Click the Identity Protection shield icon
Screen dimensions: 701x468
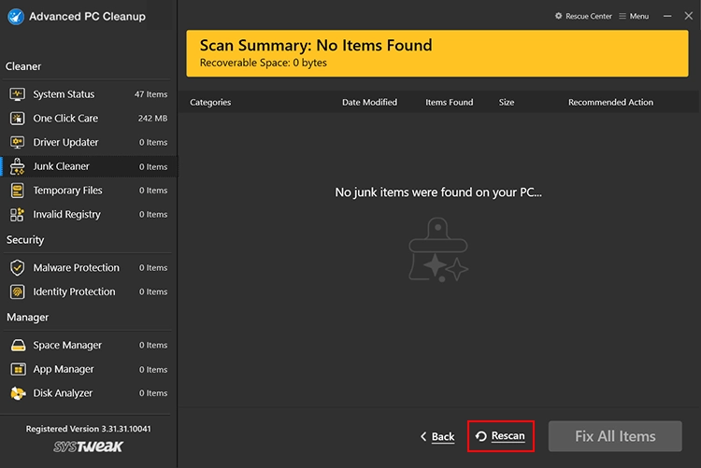pos(17,291)
